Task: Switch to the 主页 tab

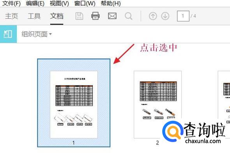Action: [x=11, y=16]
